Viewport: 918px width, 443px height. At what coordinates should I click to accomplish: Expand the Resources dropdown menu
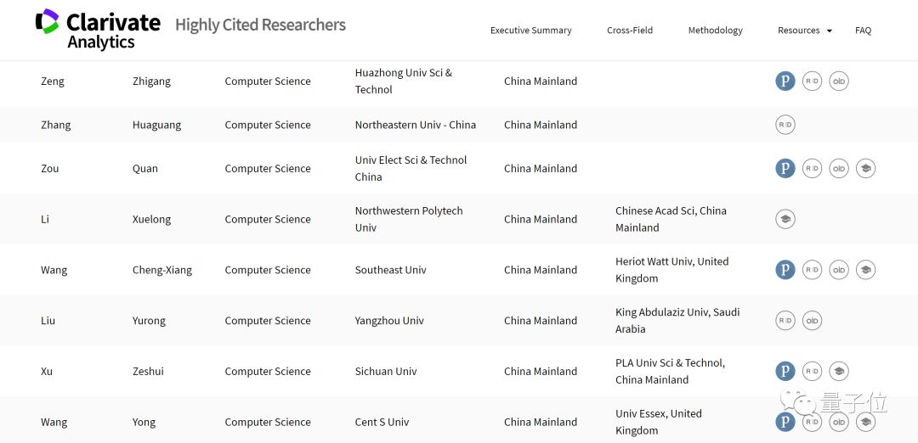(804, 31)
